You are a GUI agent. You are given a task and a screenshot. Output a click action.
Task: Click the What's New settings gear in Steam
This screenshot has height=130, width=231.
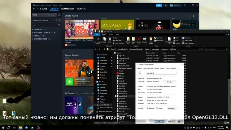(77, 16)
